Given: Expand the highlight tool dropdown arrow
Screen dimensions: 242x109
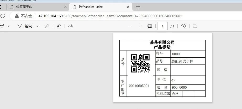Looking at the screenshot, I should 9,26.
